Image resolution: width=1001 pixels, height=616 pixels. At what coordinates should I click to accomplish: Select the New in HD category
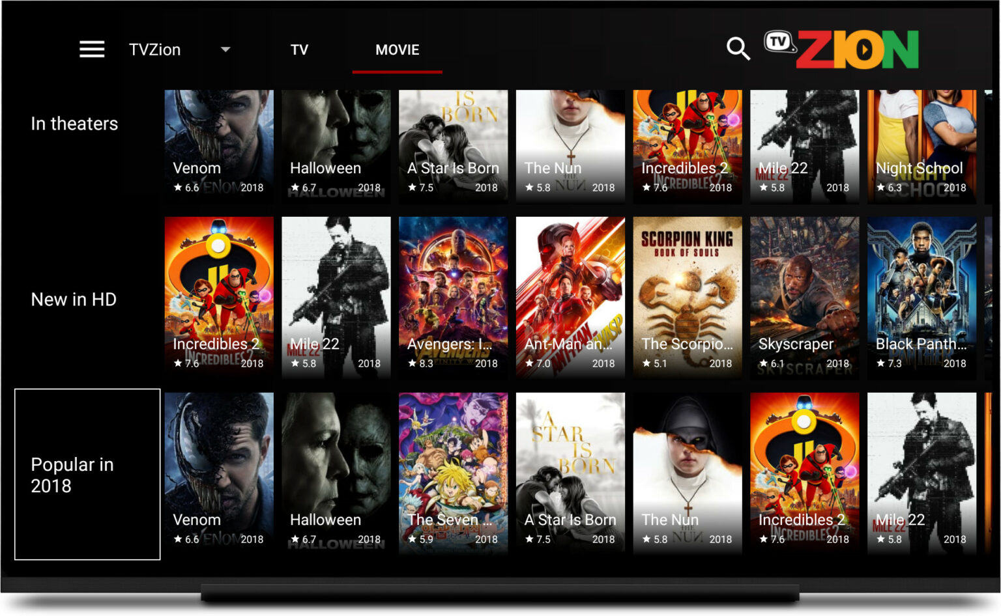pyautogui.click(x=74, y=300)
